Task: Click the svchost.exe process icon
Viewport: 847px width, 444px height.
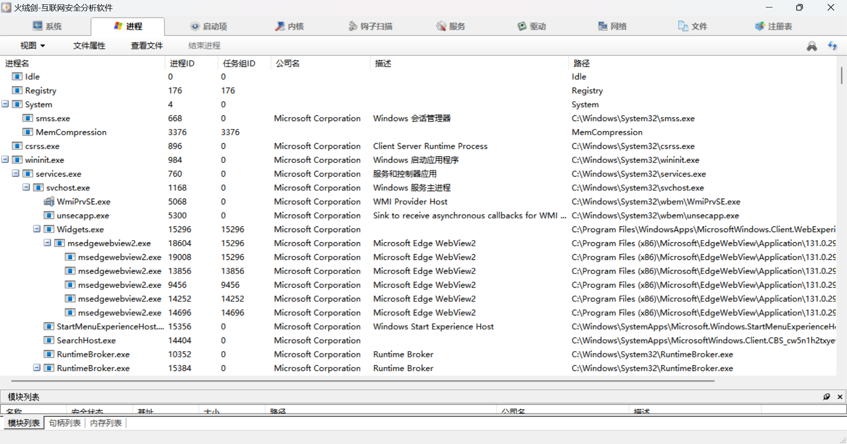Action: (38, 187)
